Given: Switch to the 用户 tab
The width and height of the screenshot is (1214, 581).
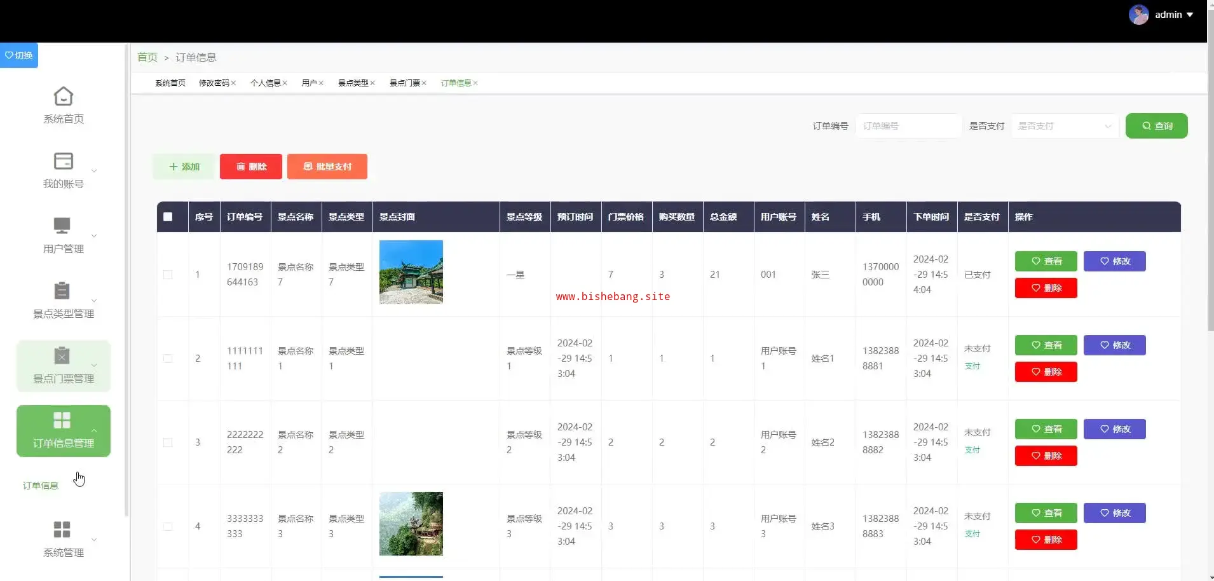Looking at the screenshot, I should click(309, 83).
